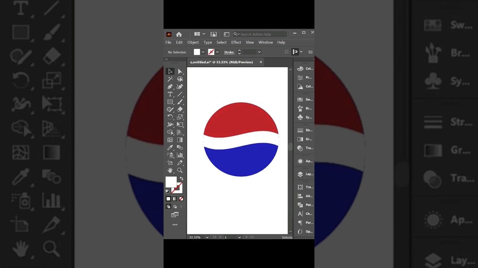Choose the Zoom tool magnifier
This screenshot has height=268, width=478.
pos(180,170)
